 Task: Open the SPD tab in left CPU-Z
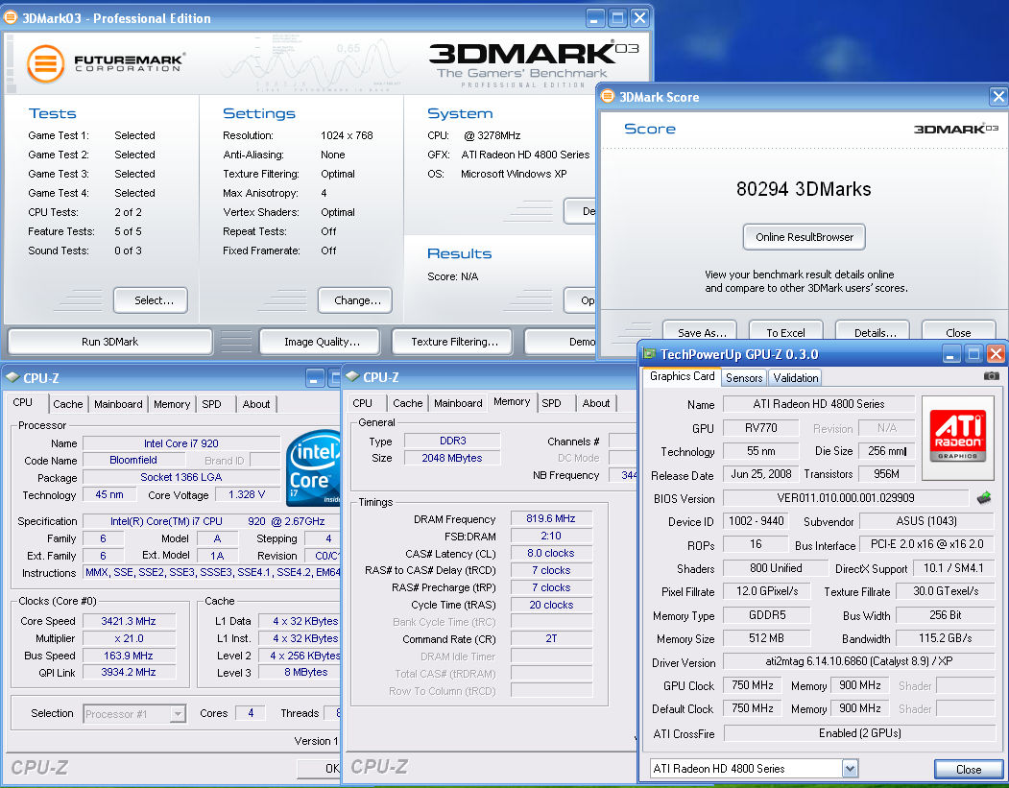[211, 404]
